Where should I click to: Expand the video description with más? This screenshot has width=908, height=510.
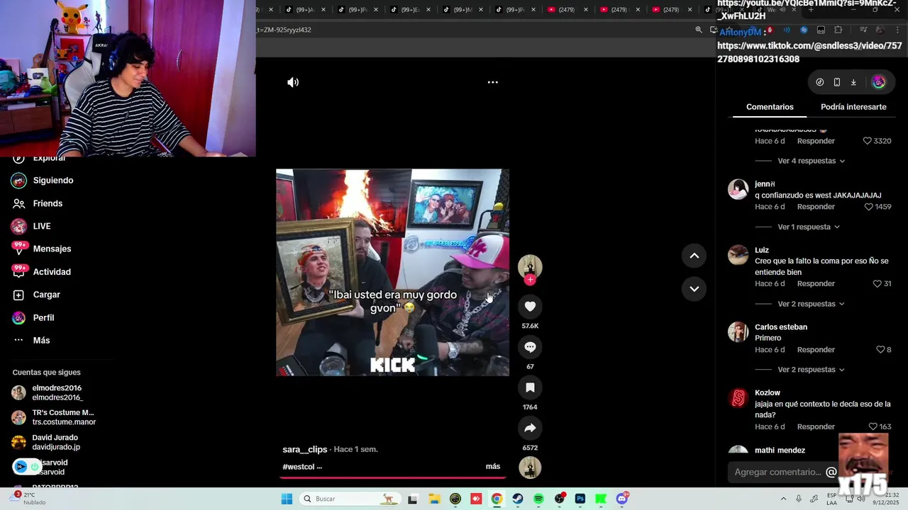(493, 467)
